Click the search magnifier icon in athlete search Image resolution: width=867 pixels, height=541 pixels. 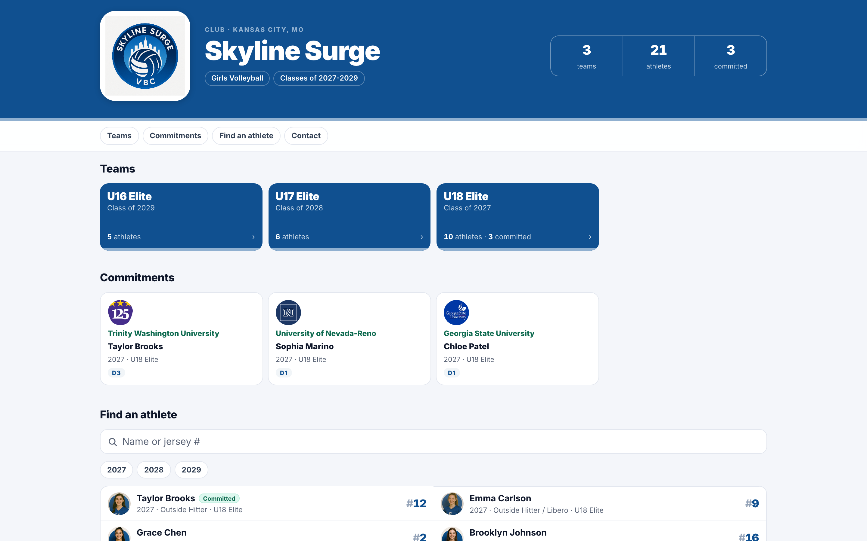click(x=113, y=442)
